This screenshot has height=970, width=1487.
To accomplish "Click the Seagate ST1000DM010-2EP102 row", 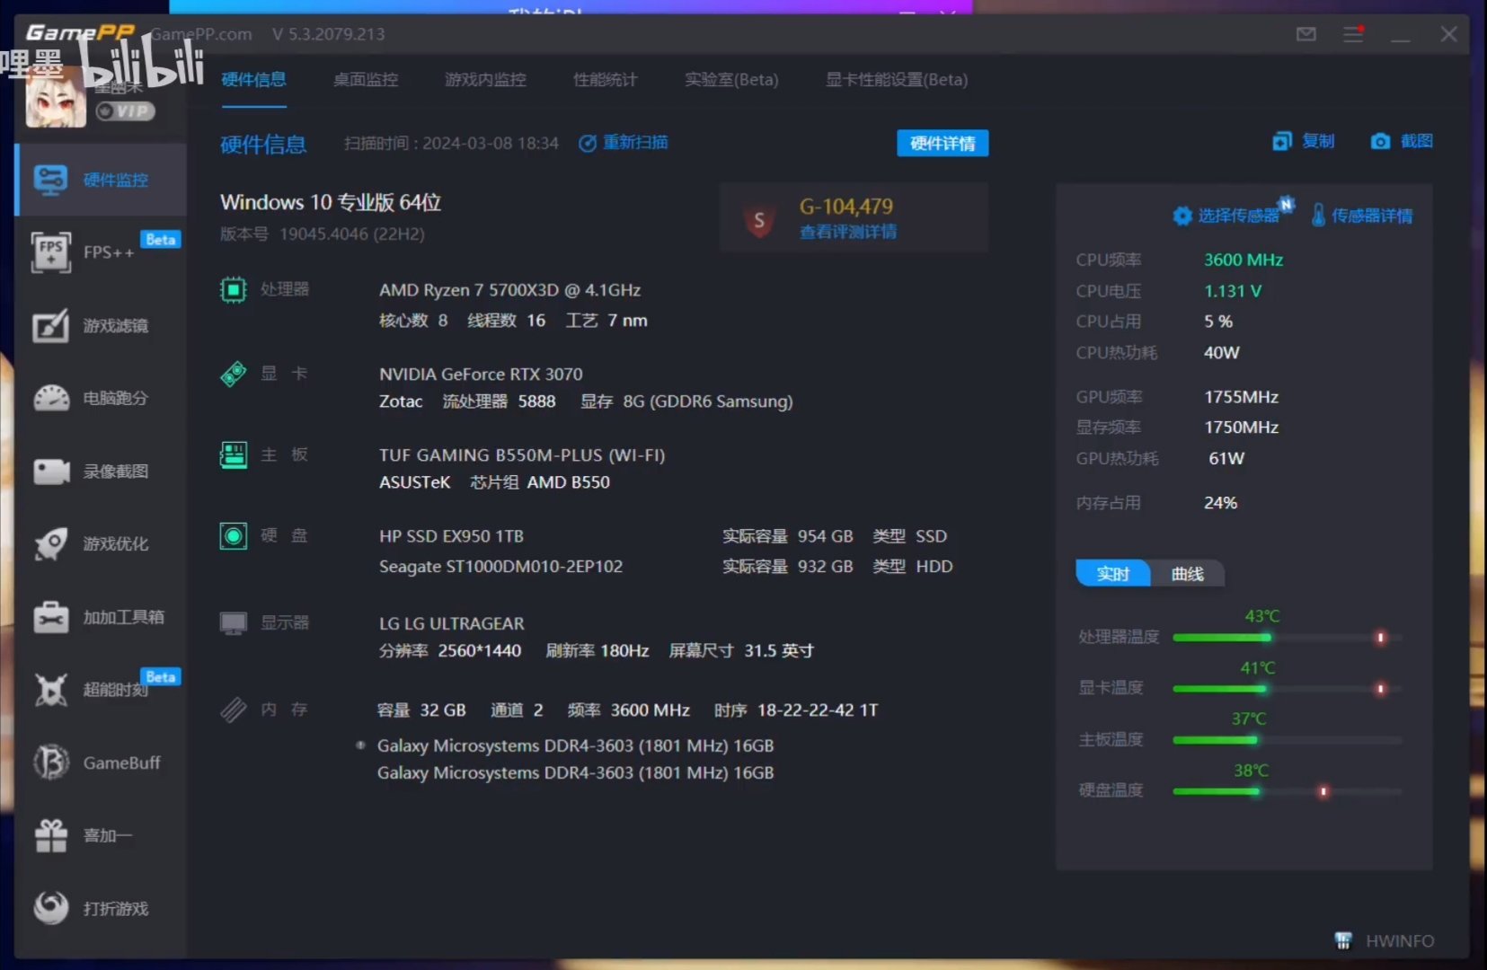I will click(666, 567).
